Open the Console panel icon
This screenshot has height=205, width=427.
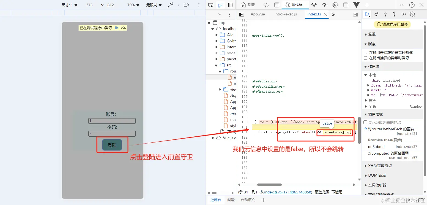277,5
